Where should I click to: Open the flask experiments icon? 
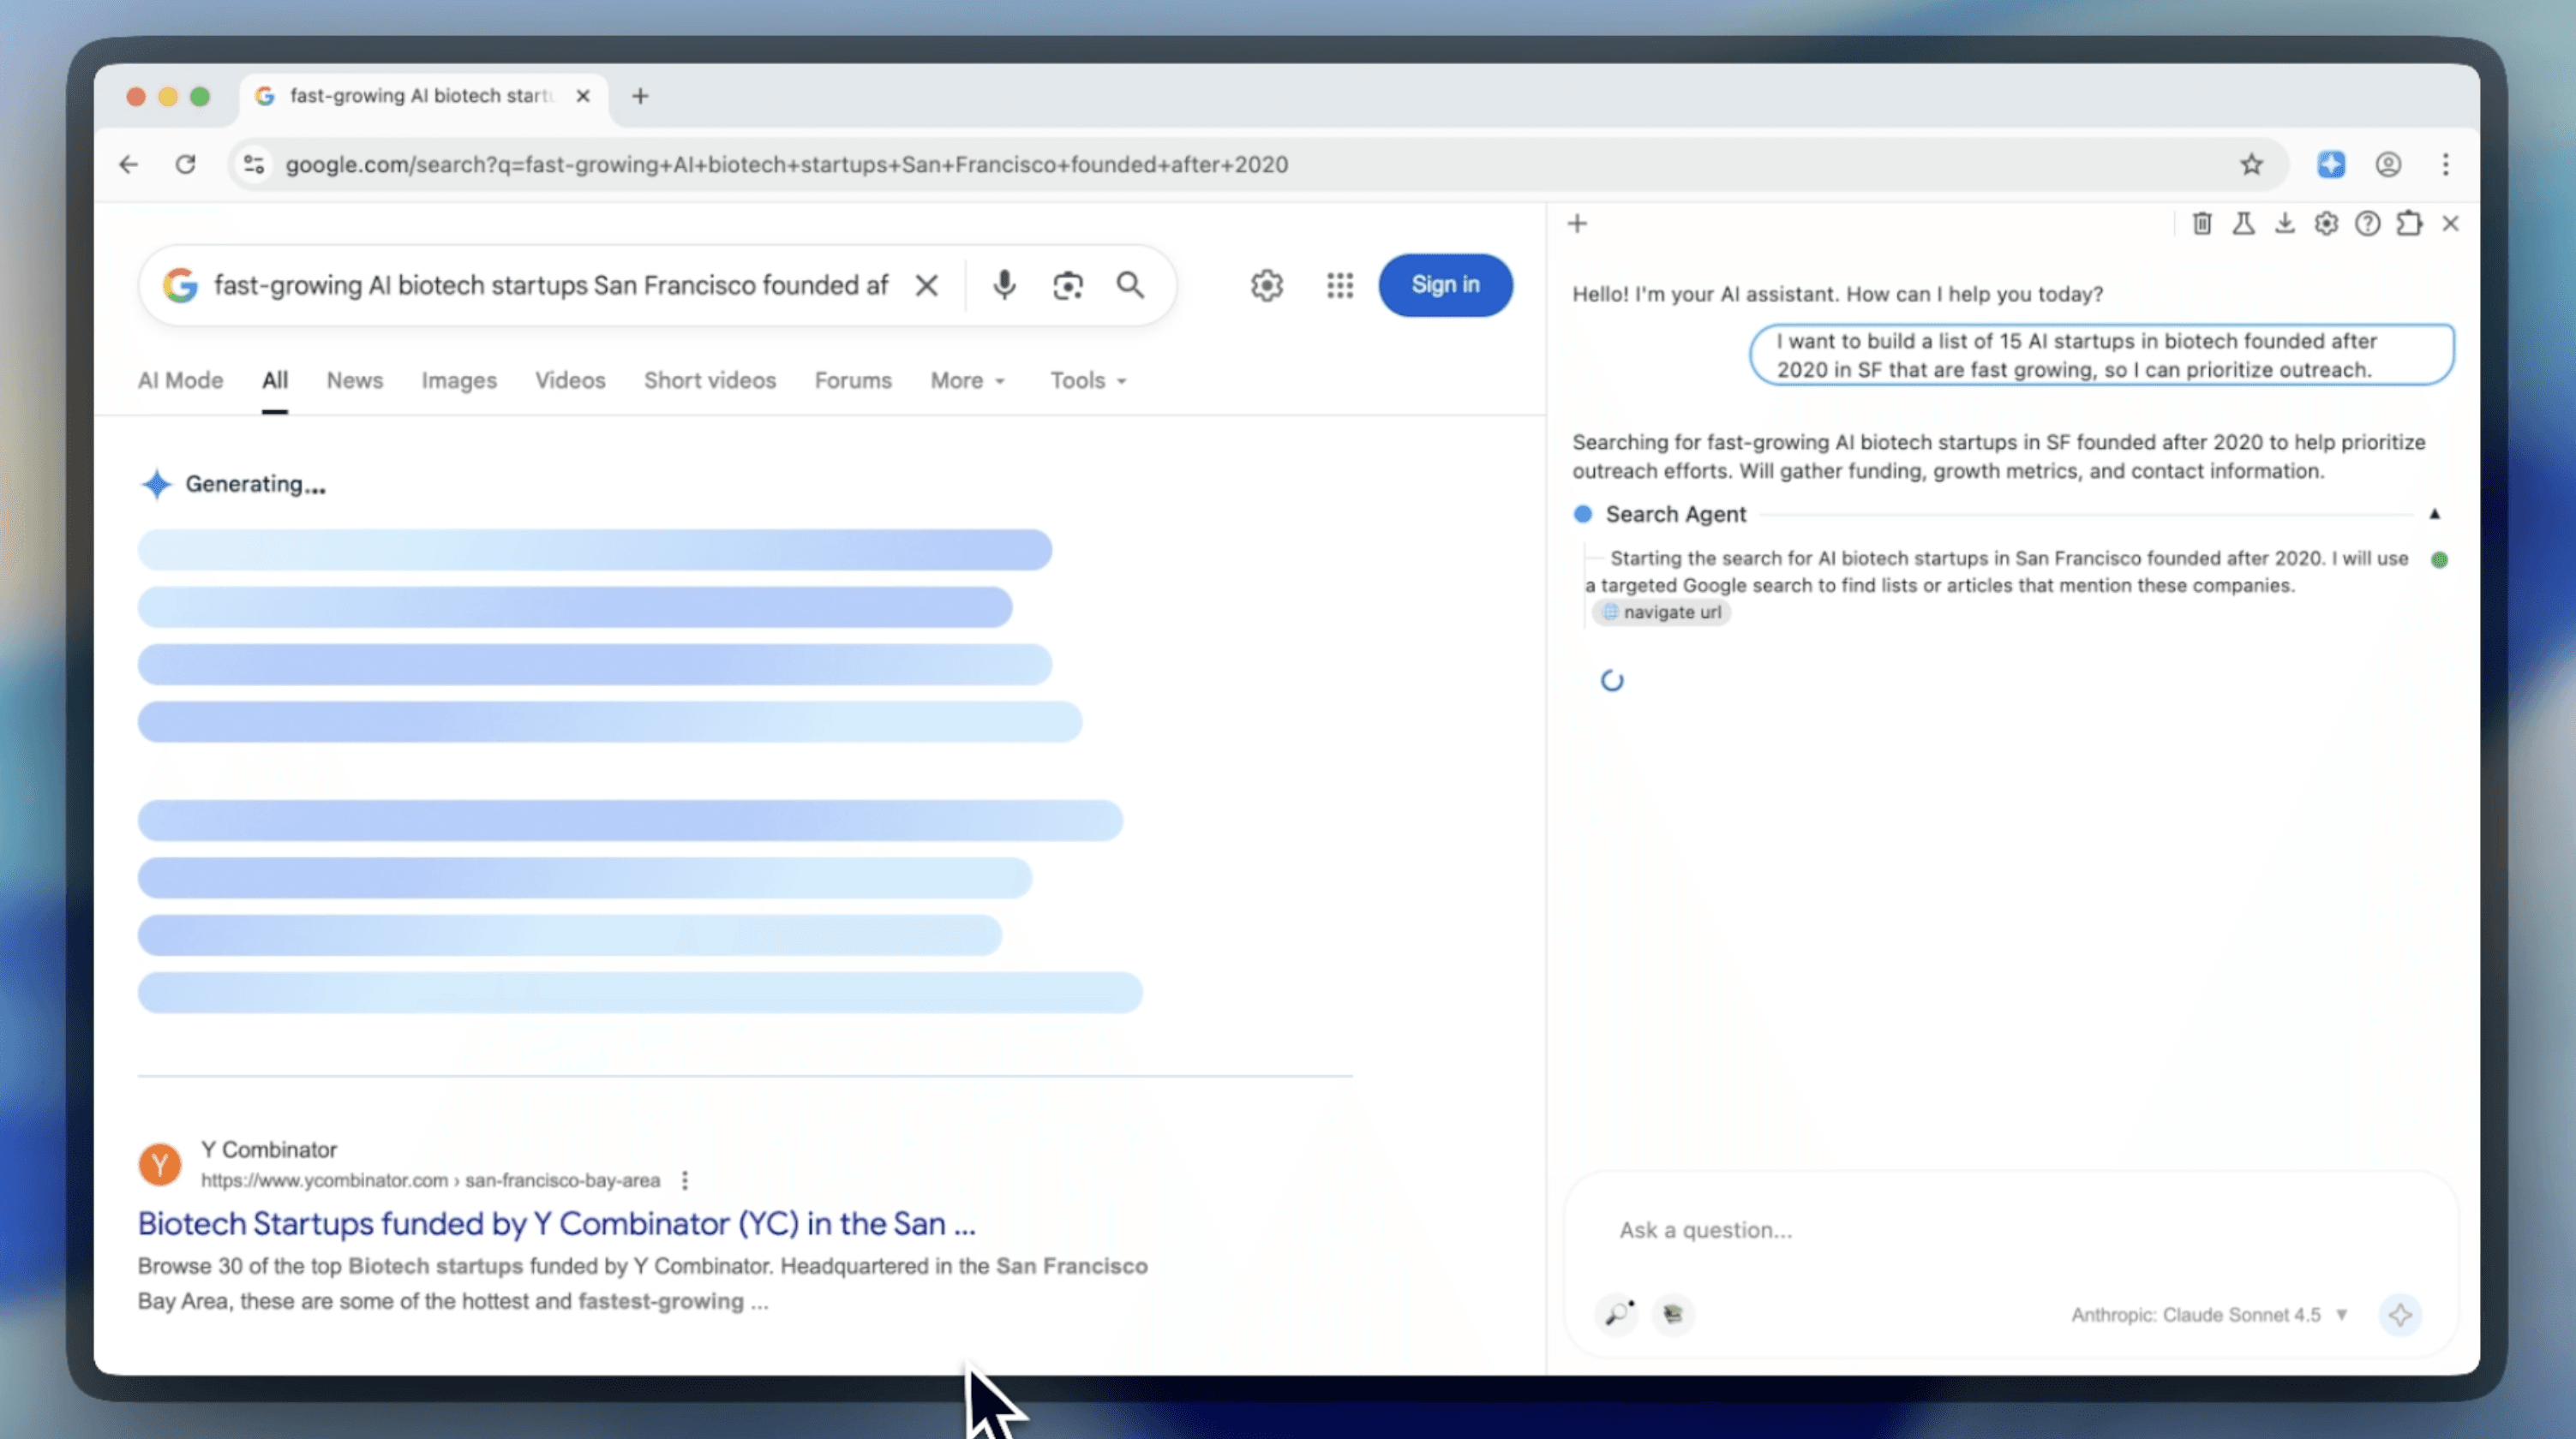tap(2243, 224)
